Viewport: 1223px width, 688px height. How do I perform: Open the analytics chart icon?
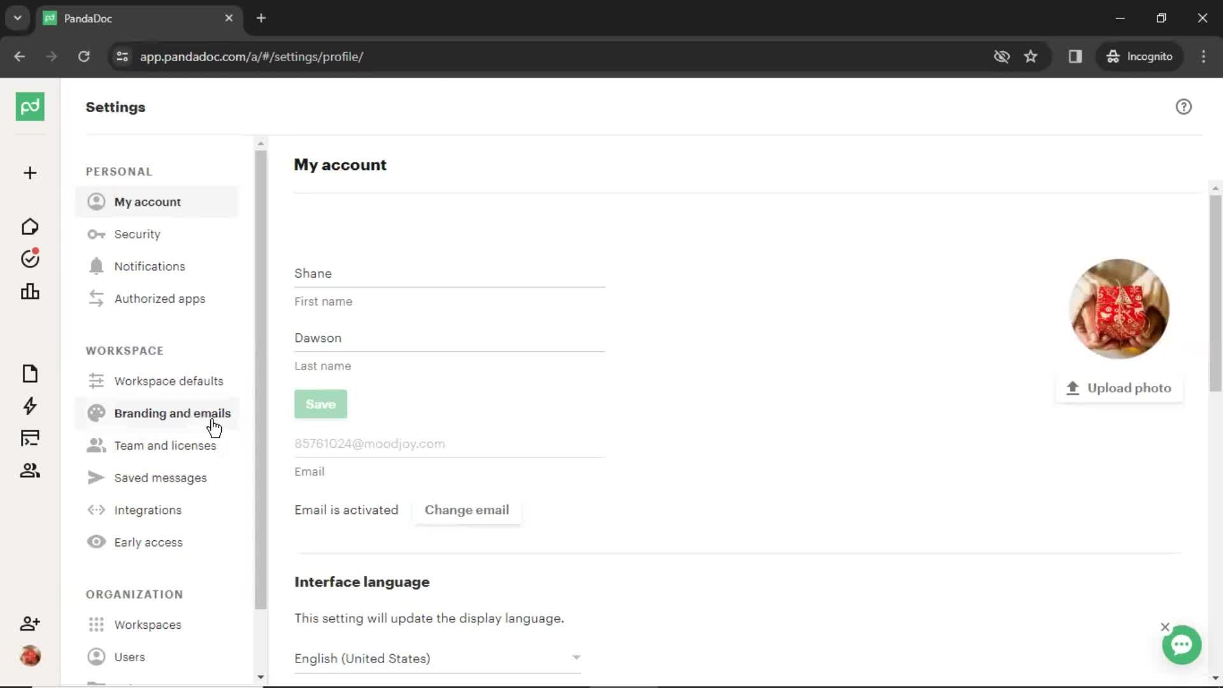click(30, 292)
